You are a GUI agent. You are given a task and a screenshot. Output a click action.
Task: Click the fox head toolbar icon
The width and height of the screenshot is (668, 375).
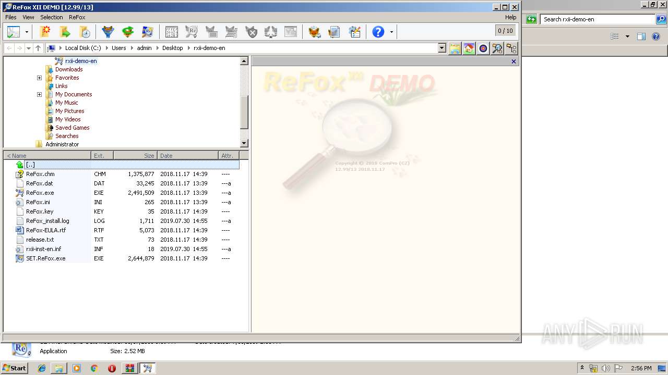[x=314, y=32]
